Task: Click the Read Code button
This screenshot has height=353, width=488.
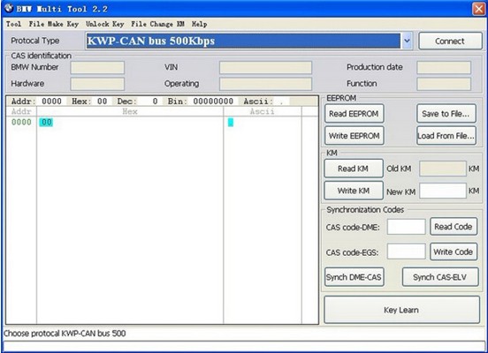Action: point(454,227)
